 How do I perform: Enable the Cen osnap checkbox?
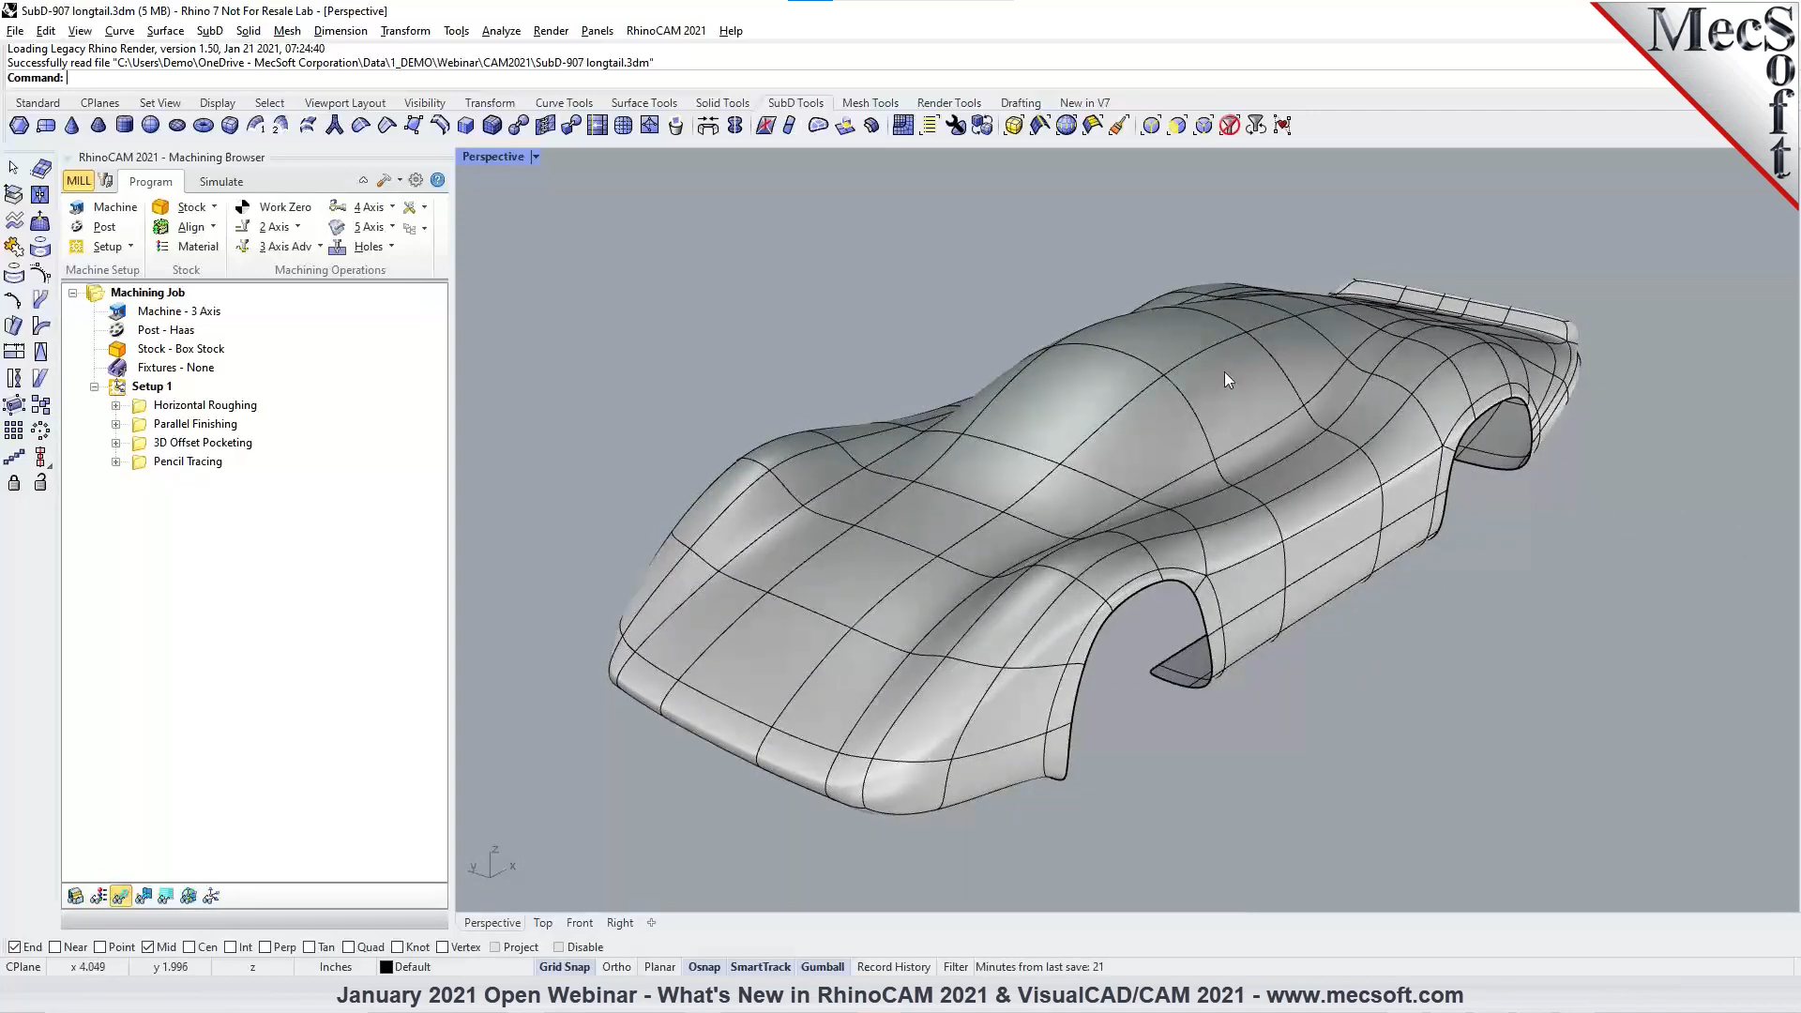tap(189, 947)
